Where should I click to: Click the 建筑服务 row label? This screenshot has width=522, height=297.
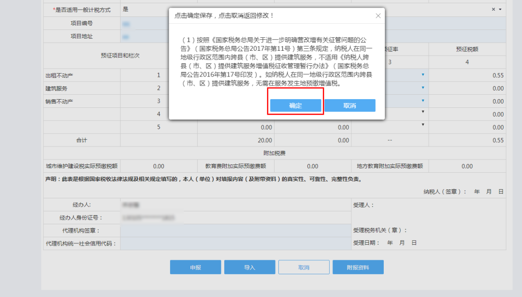(x=56, y=89)
